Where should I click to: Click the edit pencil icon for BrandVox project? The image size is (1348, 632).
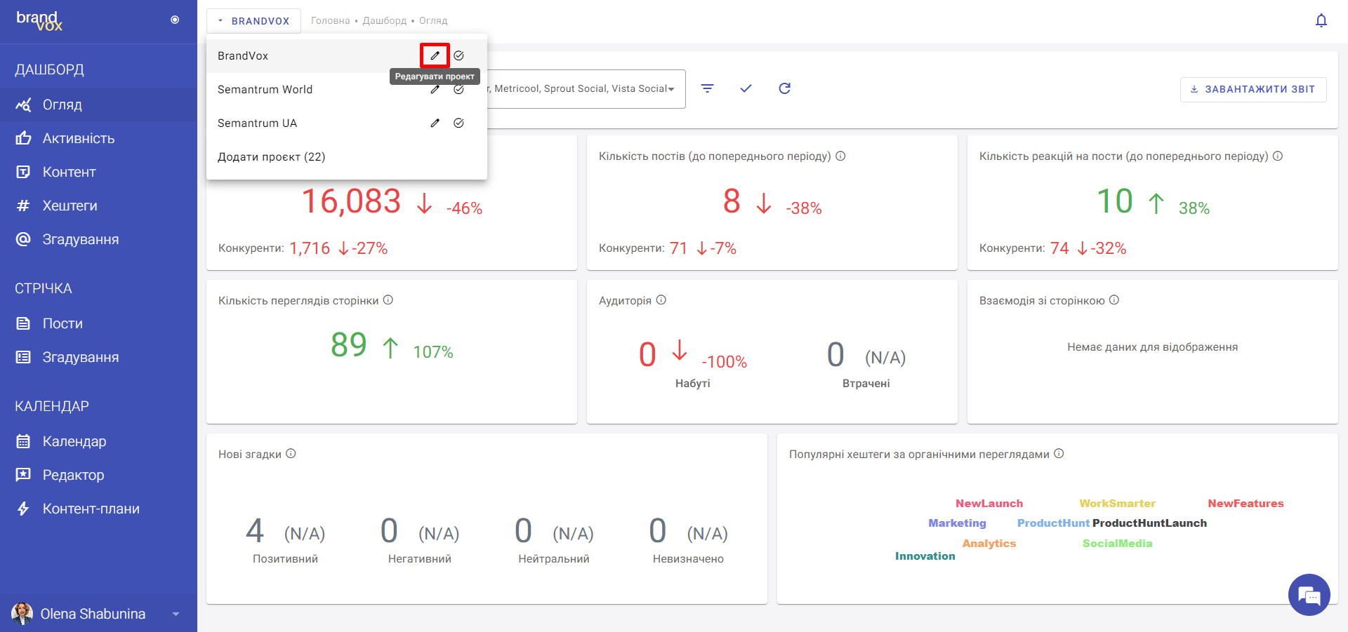pos(435,55)
